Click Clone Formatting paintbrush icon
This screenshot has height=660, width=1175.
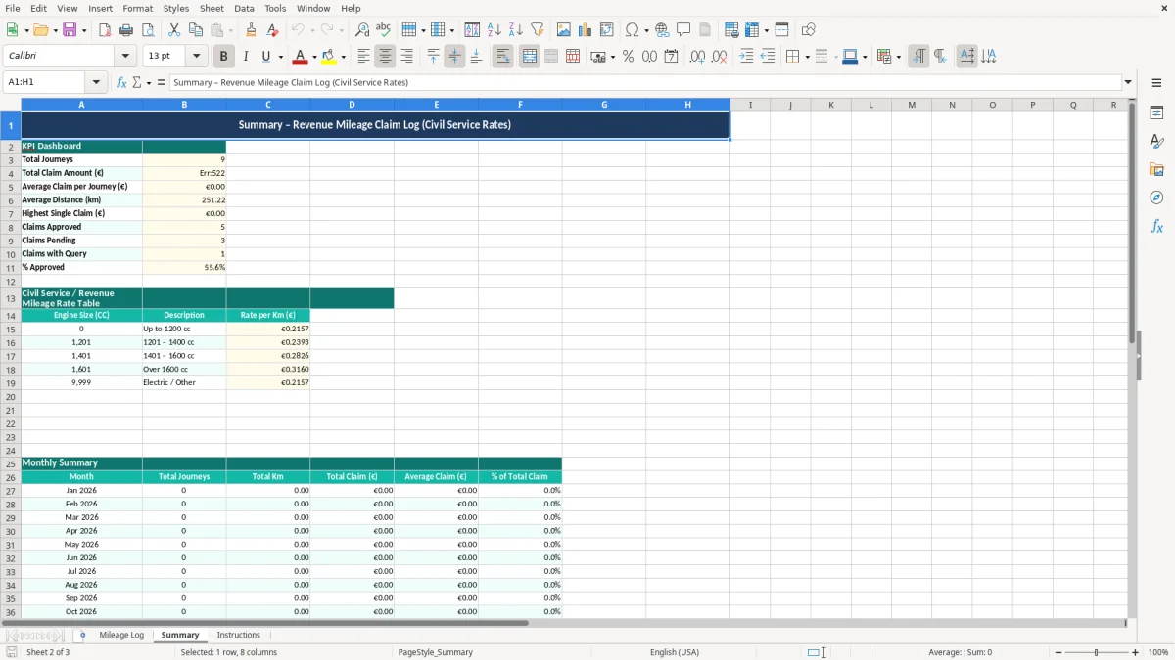(x=252, y=30)
